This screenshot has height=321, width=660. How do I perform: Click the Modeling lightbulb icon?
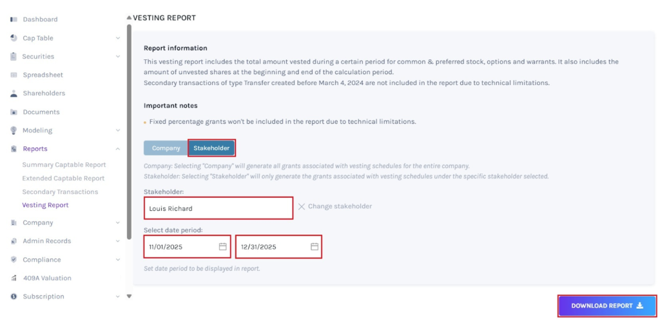pos(14,130)
